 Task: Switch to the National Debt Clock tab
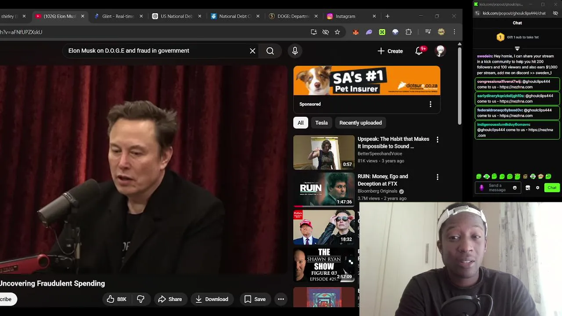(x=234, y=16)
